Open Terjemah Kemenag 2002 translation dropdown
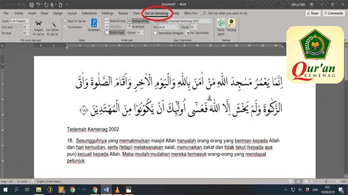 (x=211, y=21)
